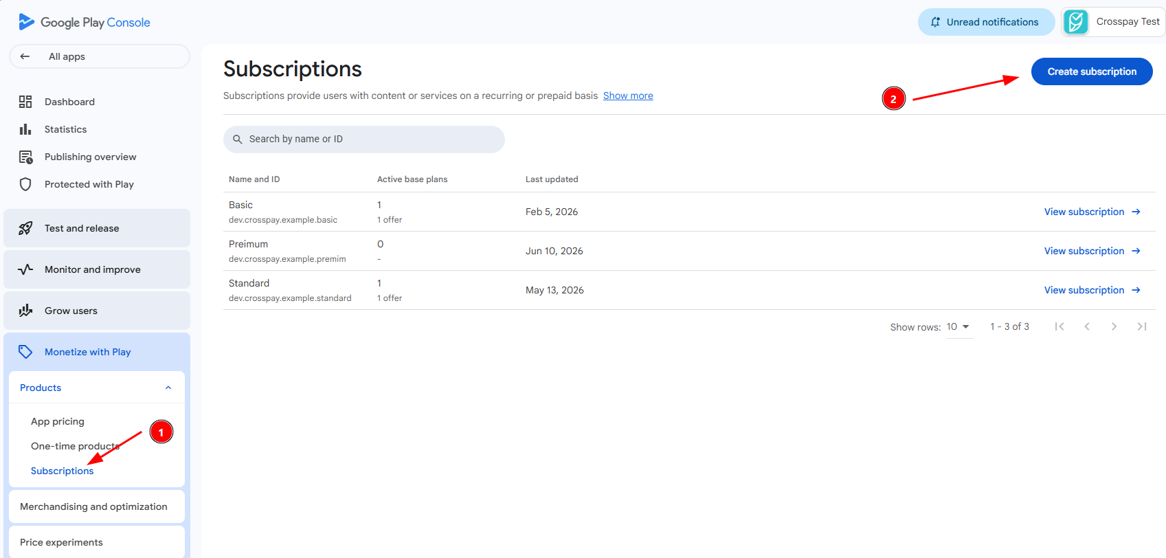Open Test and release section

point(97,228)
